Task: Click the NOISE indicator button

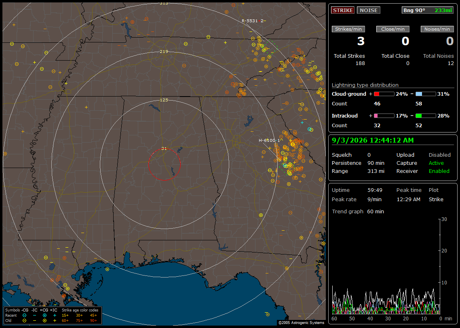Action: click(x=369, y=10)
